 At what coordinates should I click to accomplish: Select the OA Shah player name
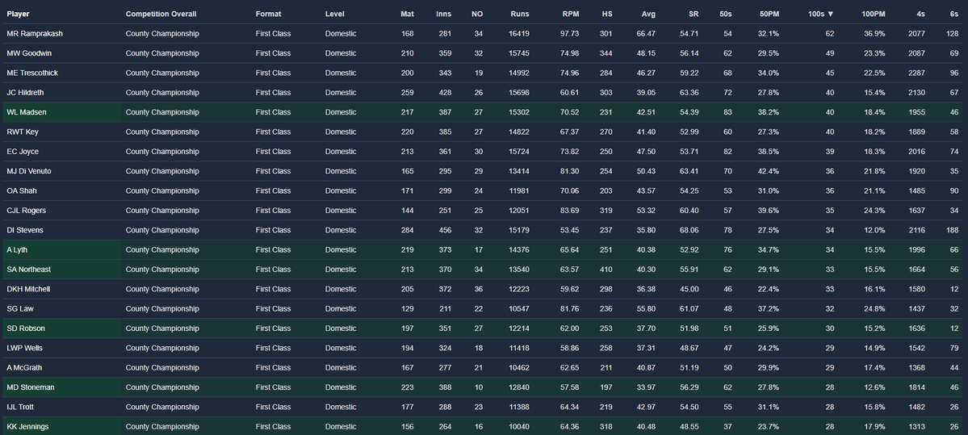tap(22, 190)
